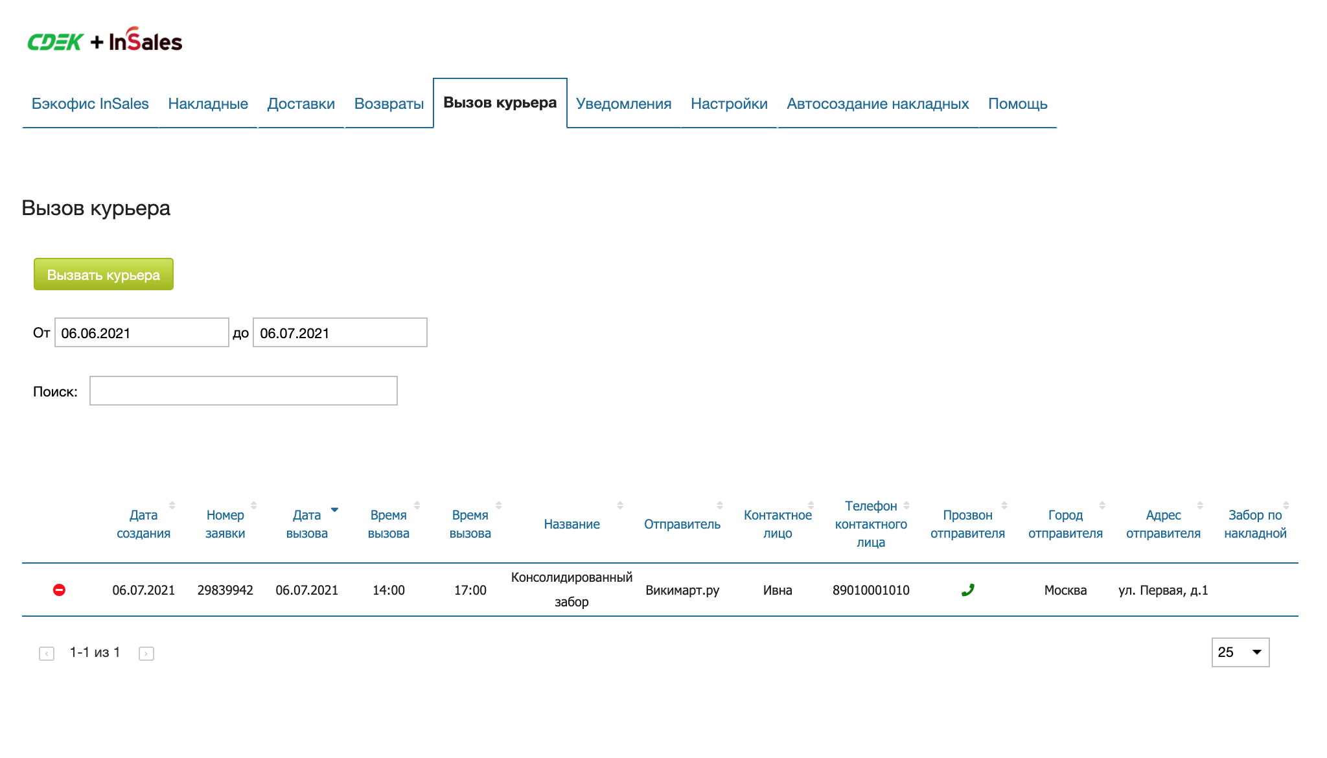Sort by the Город отправителя column
1327x758 pixels.
tap(1065, 524)
